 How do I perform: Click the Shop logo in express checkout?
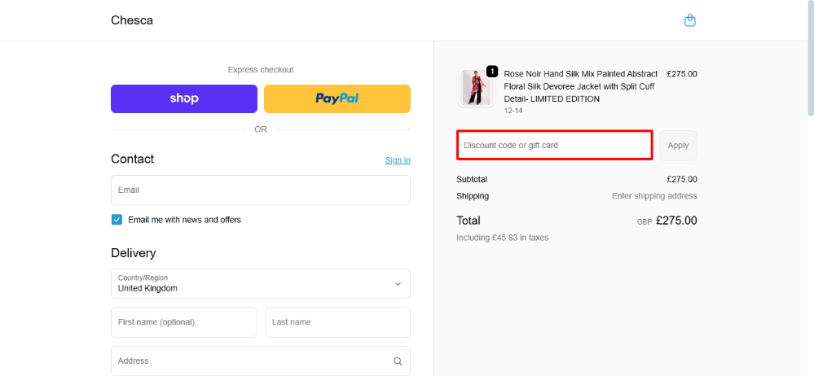click(184, 98)
